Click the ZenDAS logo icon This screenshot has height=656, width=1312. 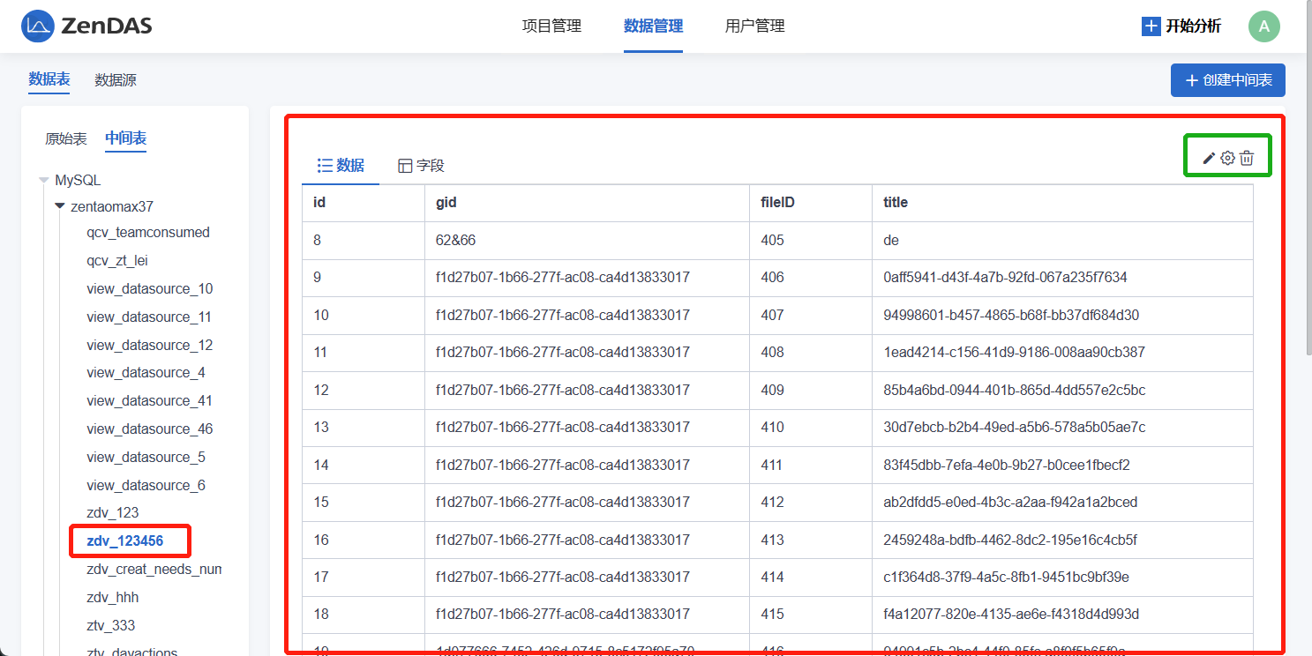coord(38,26)
